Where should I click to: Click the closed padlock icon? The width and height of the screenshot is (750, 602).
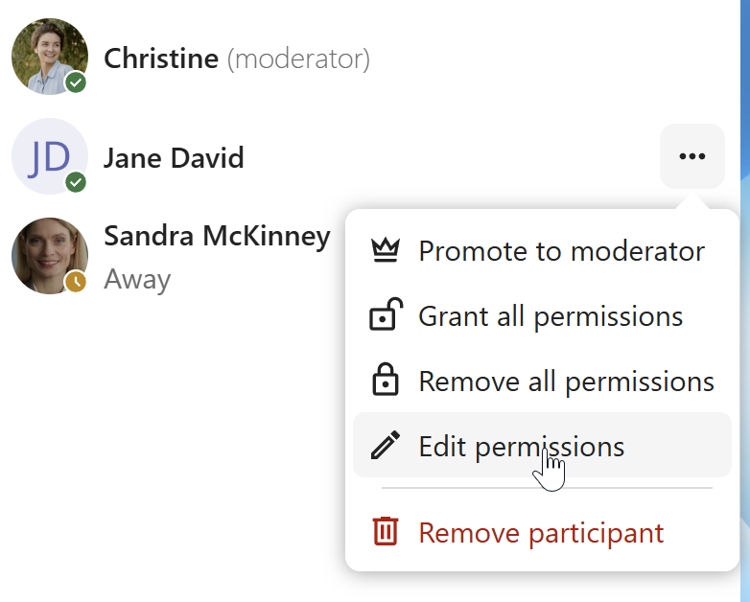[x=385, y=381]
